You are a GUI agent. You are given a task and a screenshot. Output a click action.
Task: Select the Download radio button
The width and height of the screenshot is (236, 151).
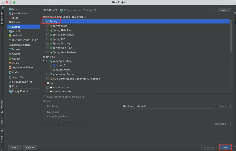pyautogui.click(x=45, y=112)
